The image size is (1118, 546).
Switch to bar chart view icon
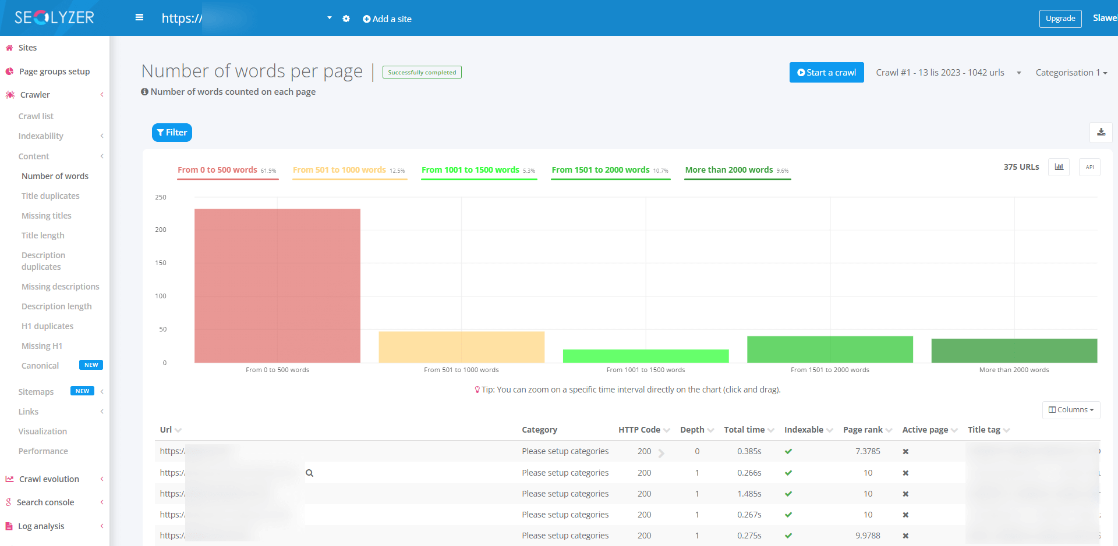tap(1059, 167)
